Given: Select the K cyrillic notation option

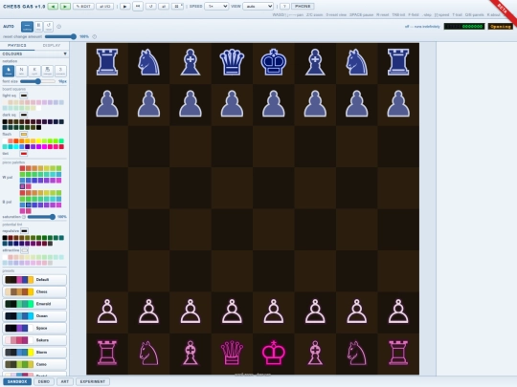Looking at the screenshot, I should (x=34, y=71).
